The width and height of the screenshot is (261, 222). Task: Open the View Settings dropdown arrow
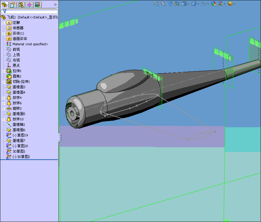pos(235,4)
